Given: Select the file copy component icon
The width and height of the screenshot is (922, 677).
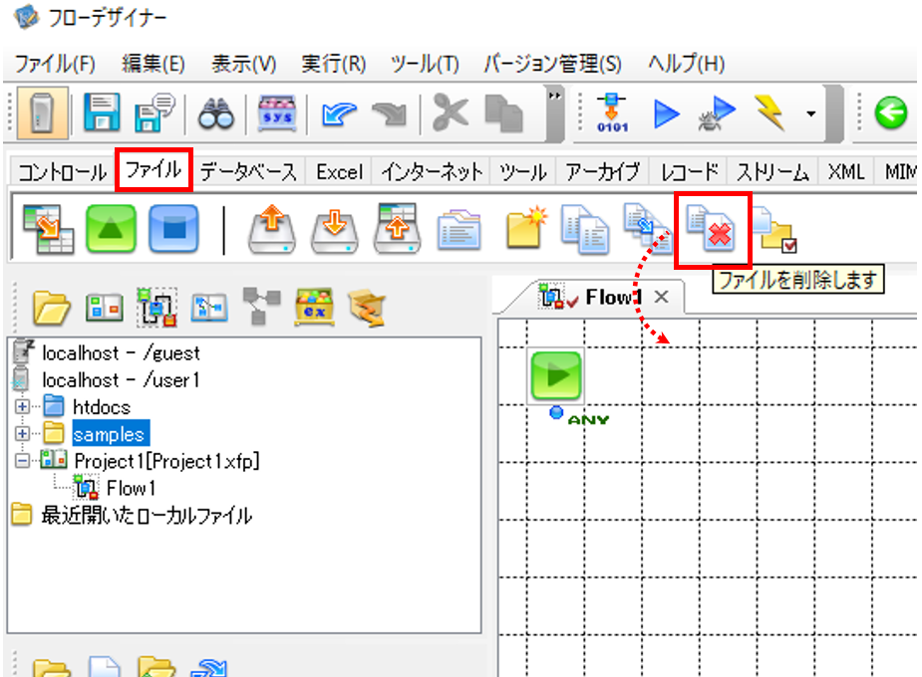Looking at the screenshot, I should 585,229.
